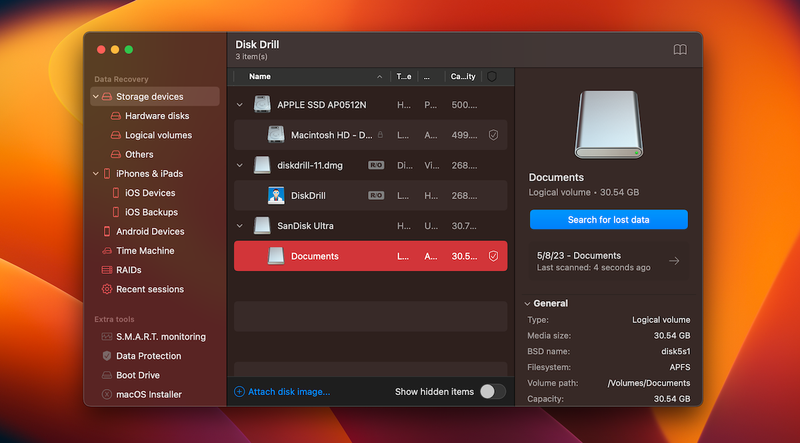Click the shield column header icon
The width and height of the screenshot is (800, 443).
point(492,77)
